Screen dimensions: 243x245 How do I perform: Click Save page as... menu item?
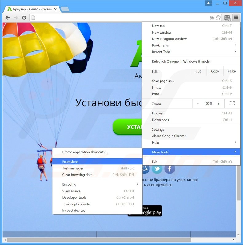coord(191,81)
